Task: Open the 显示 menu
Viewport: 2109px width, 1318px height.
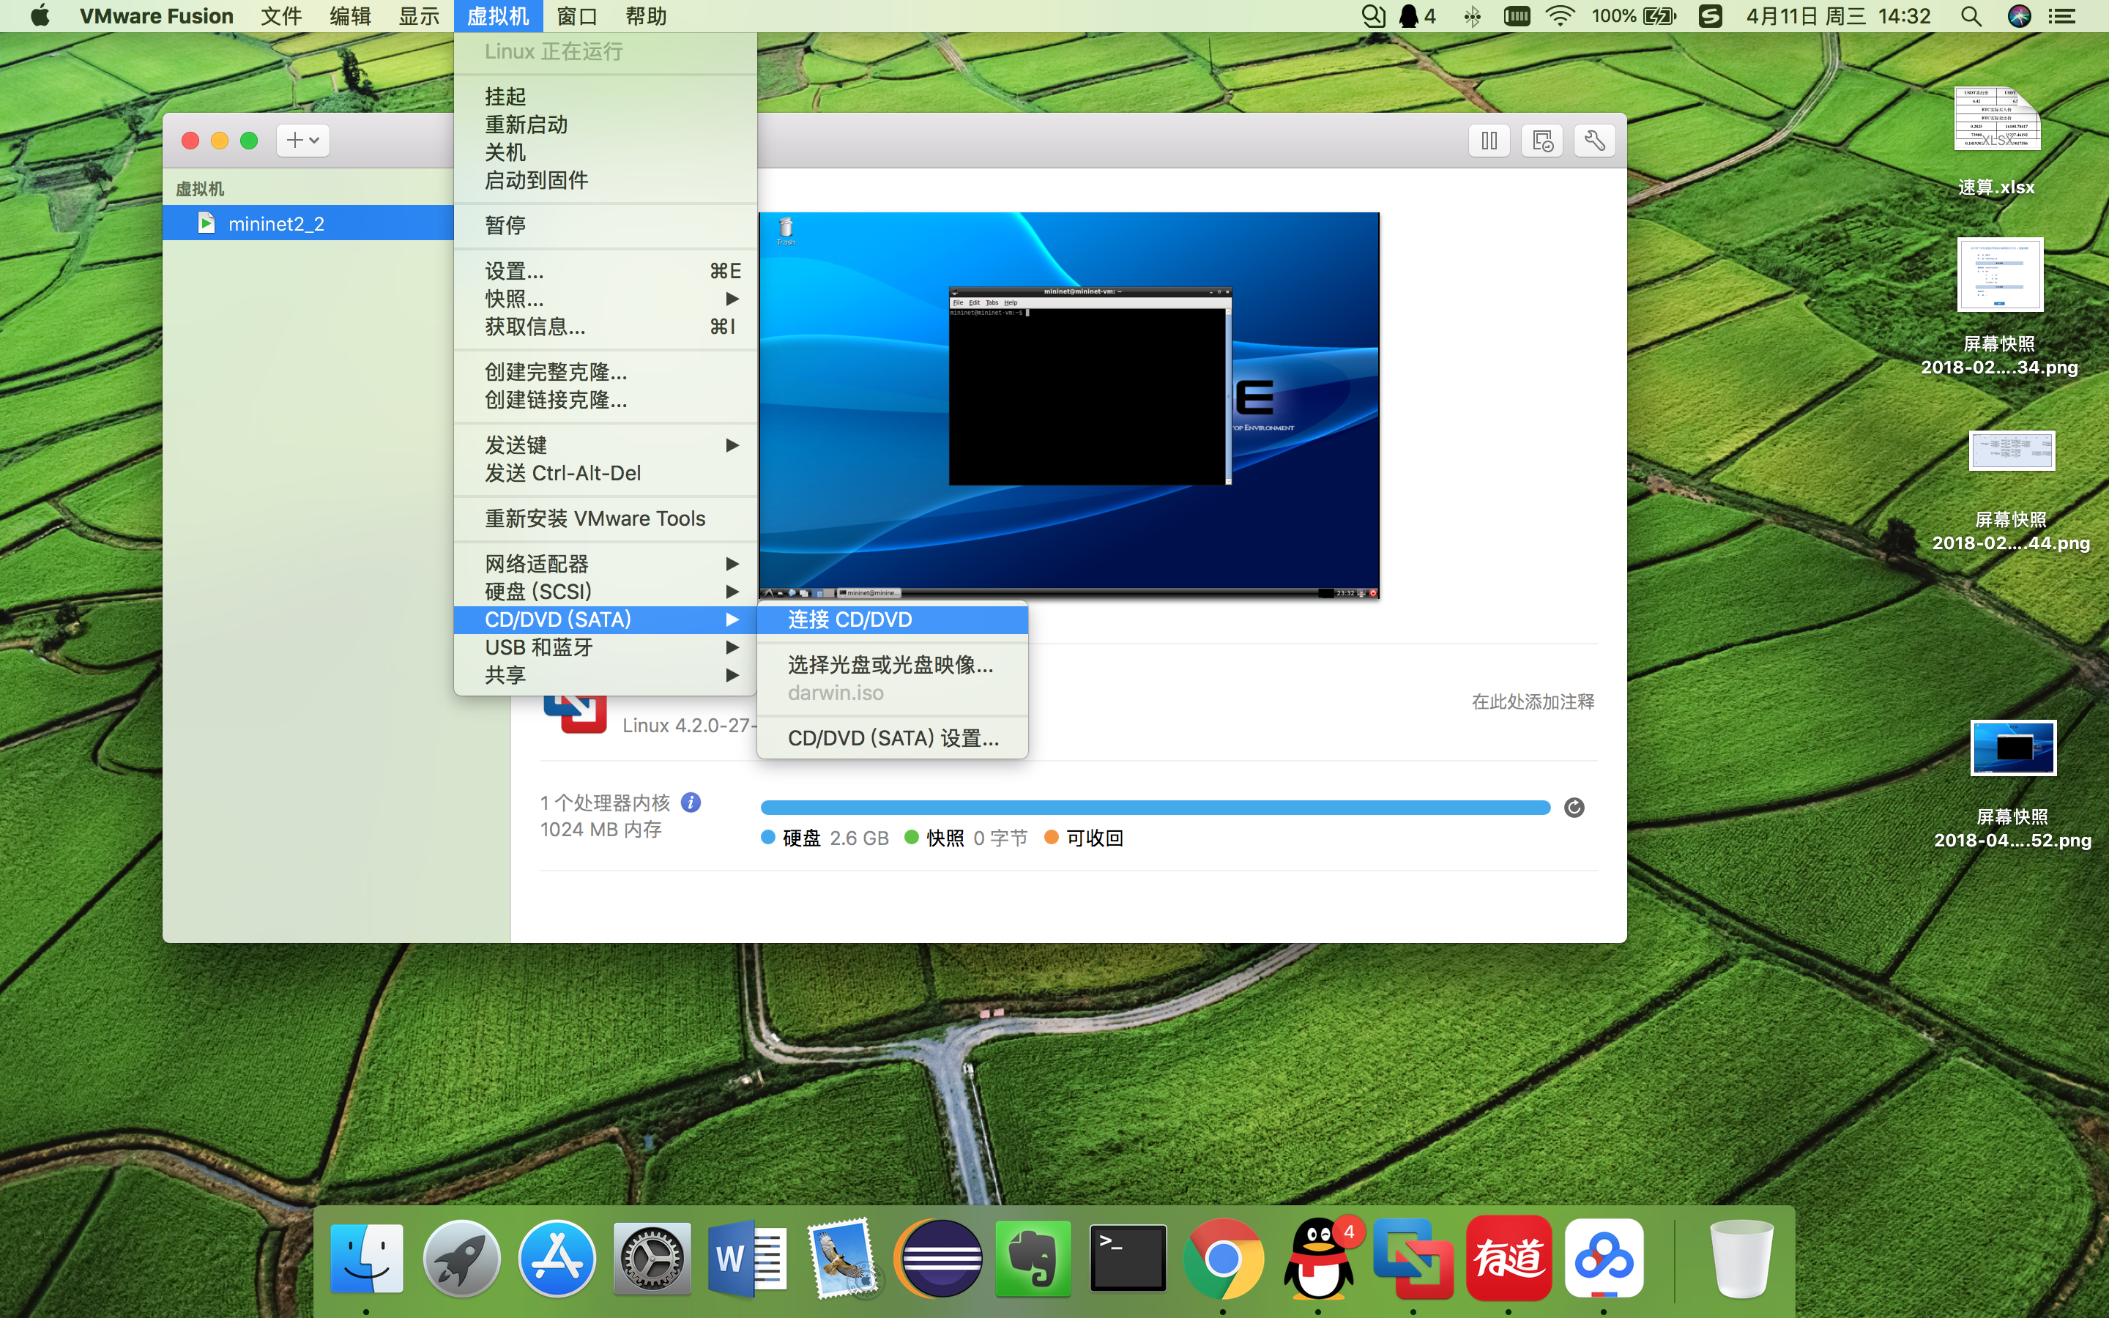Action: point(419,15)
